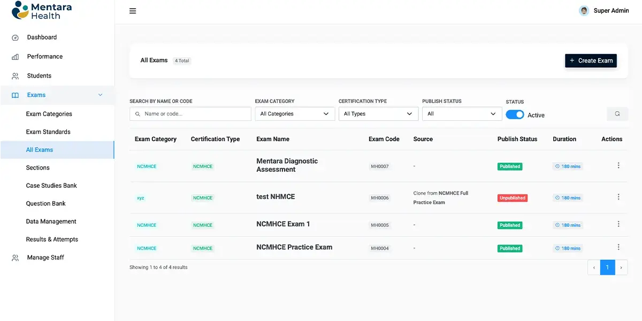Click the 4 Total count badge
642x321 pixels.
[182, 61]
